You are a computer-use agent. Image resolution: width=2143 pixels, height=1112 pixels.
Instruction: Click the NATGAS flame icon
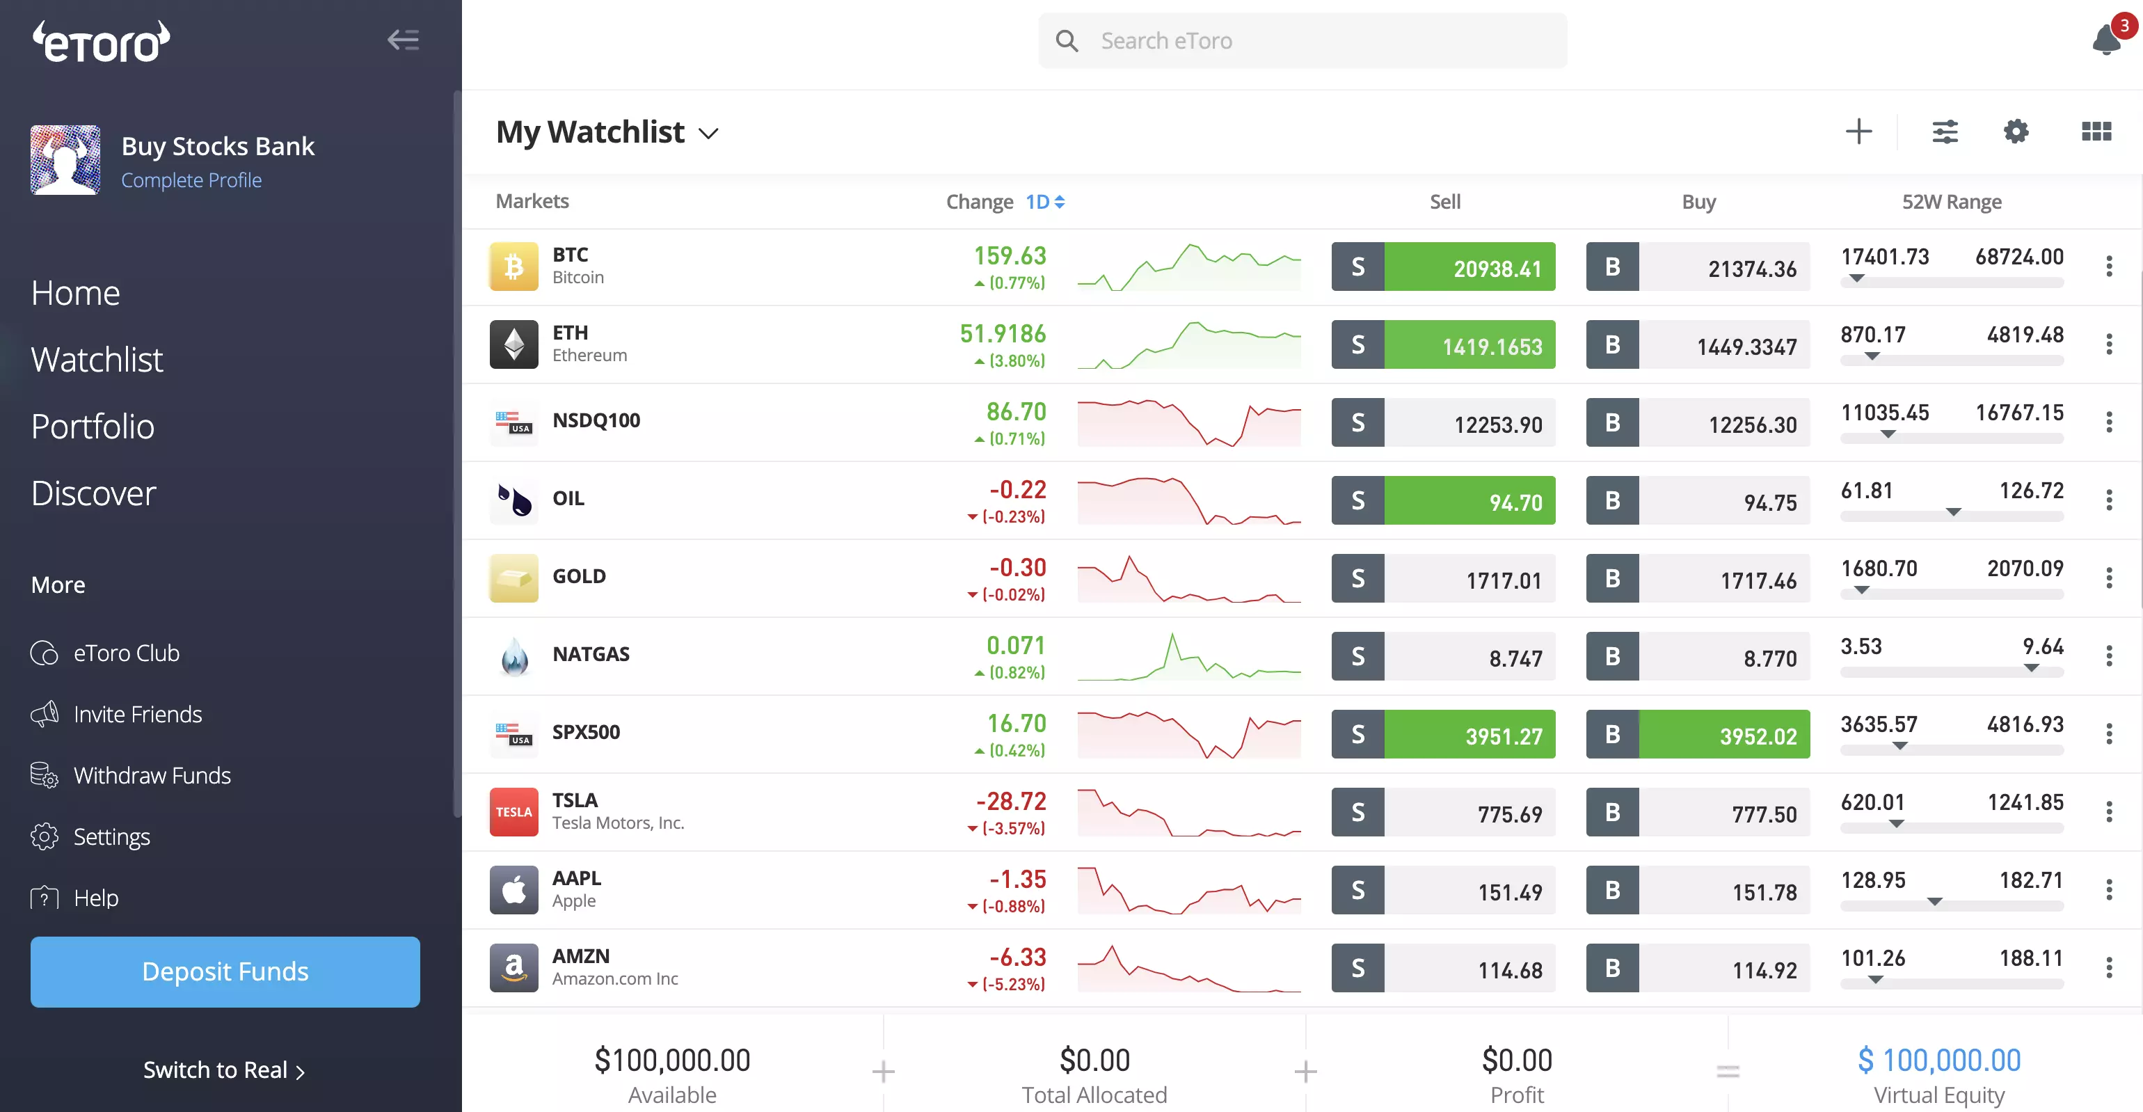coord(513,656)
